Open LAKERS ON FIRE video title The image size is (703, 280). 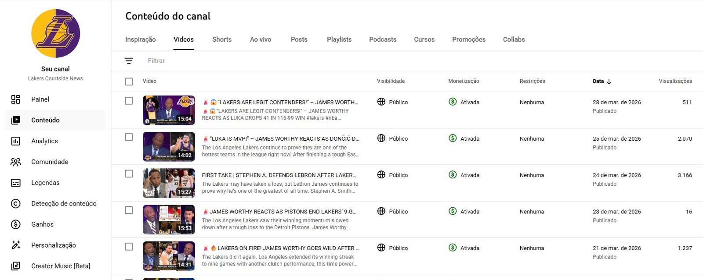[281, 248]
